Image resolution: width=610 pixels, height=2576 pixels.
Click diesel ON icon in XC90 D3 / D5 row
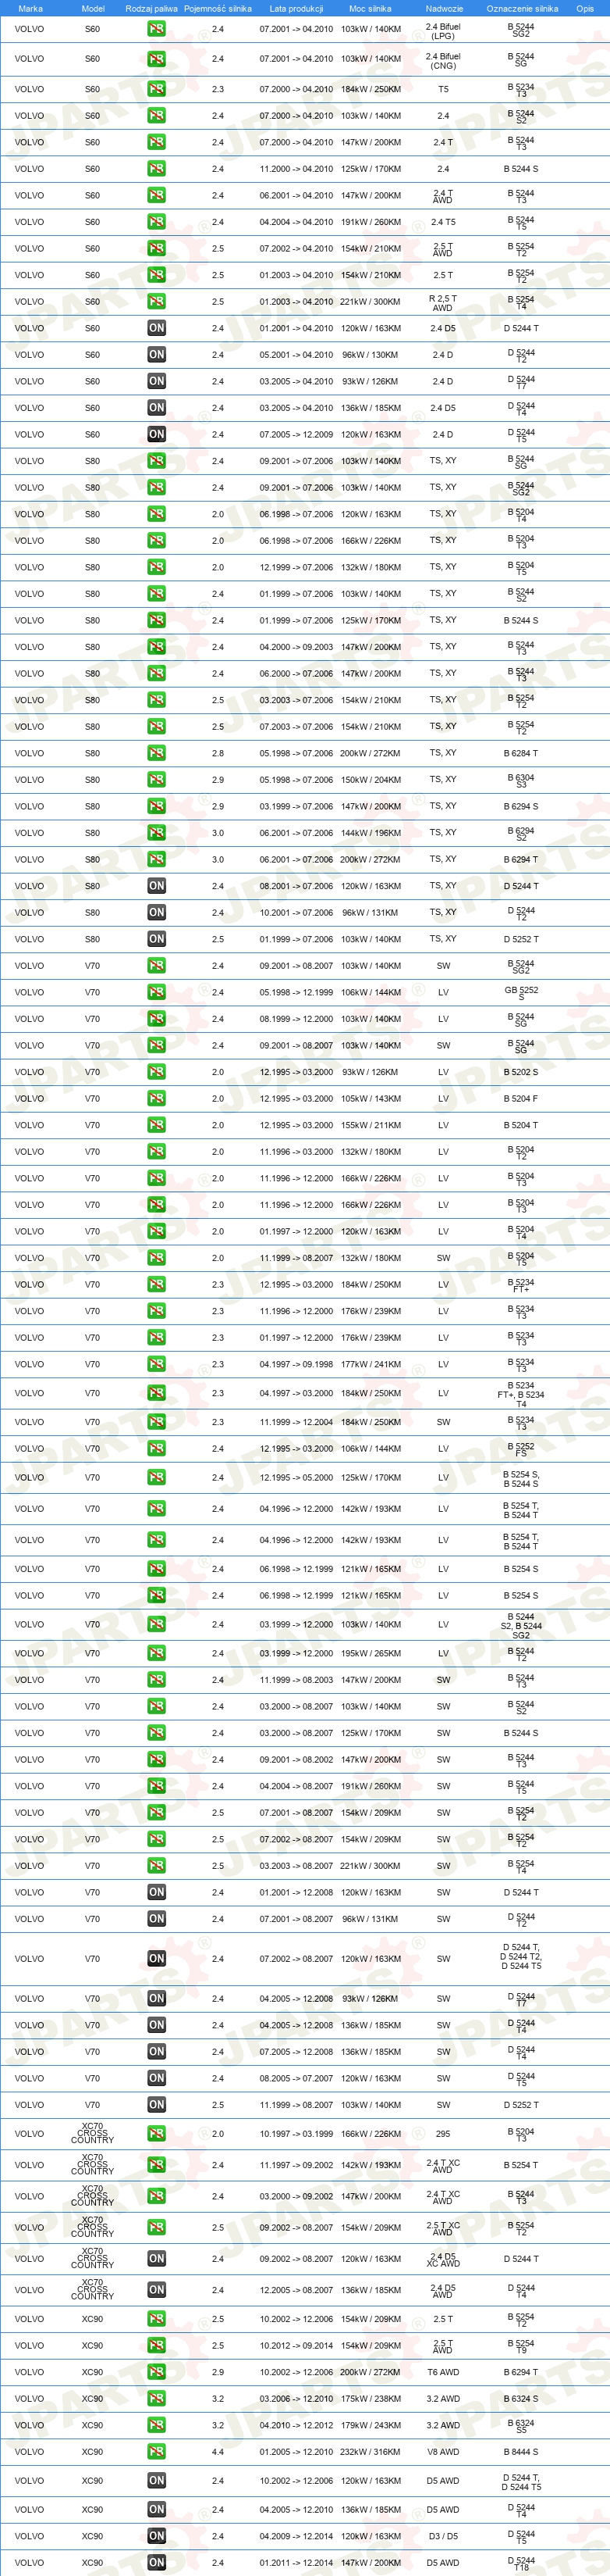pyautogui.click(x=157, y=2536)
